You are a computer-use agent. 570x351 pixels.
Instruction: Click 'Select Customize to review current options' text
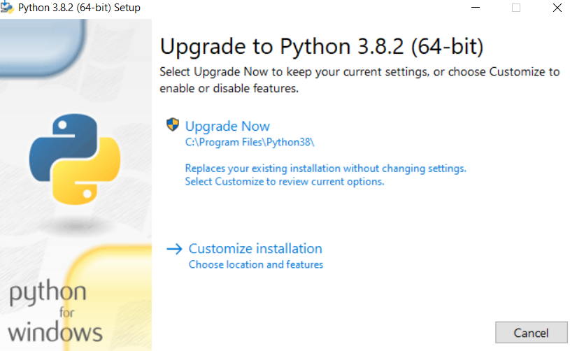pyautogui.click(x=285, y=181)
